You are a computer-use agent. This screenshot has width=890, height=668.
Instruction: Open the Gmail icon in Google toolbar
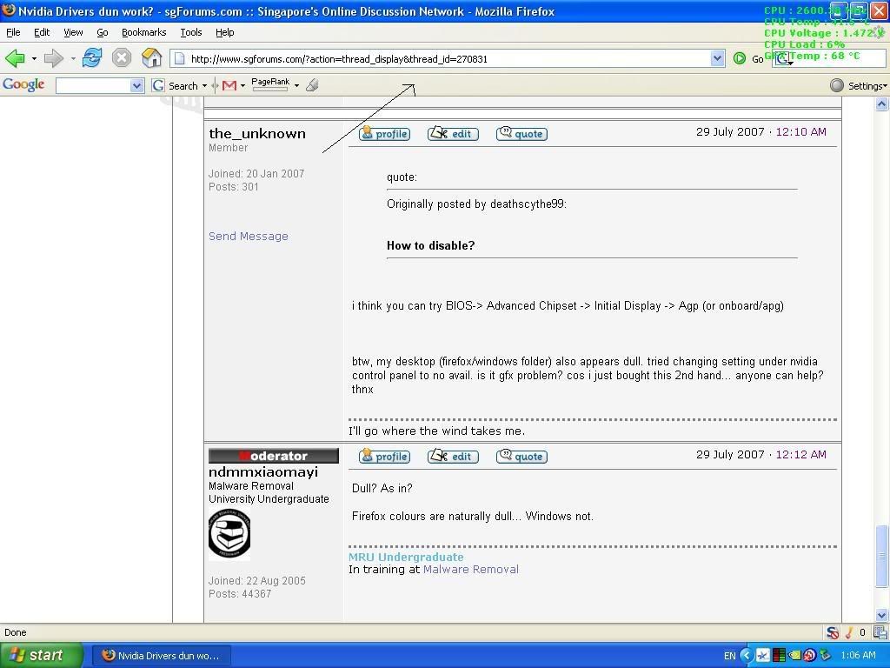(229, 85)
